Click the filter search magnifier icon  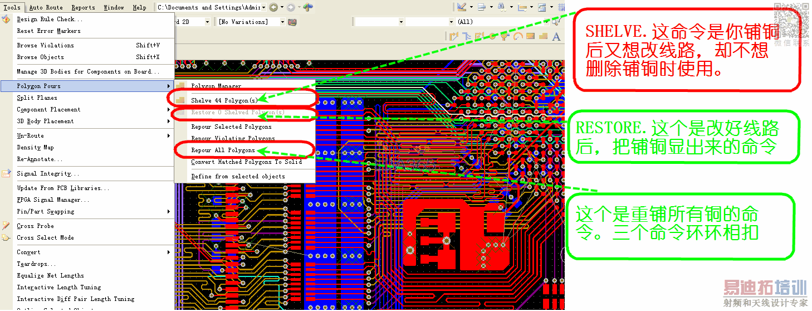pos(555,22)
